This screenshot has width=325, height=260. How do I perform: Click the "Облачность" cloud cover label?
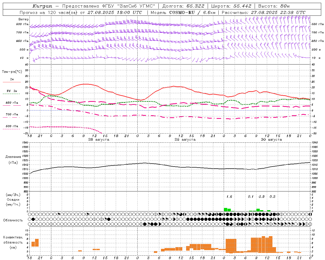tap(13, 220)
